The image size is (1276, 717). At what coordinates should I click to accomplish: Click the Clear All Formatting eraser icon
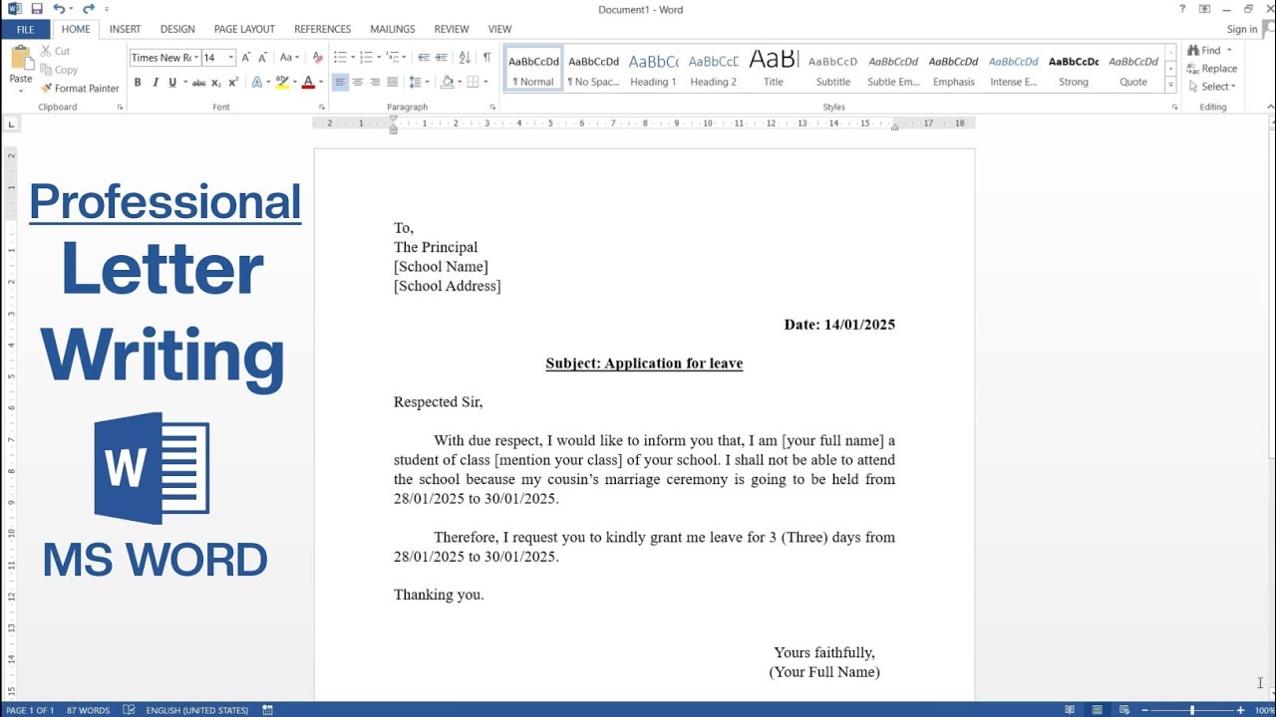pos(317,58)
